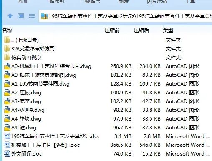Click icon of A2-压板.dwg
Image resolution: width=212 pixels, height=161 pixels.
pos(7,92)
